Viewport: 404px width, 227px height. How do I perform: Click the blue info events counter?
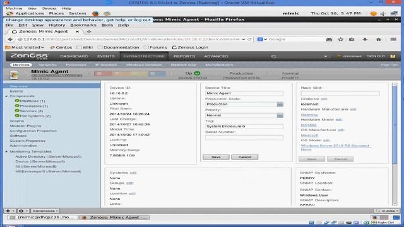(157, 74)
